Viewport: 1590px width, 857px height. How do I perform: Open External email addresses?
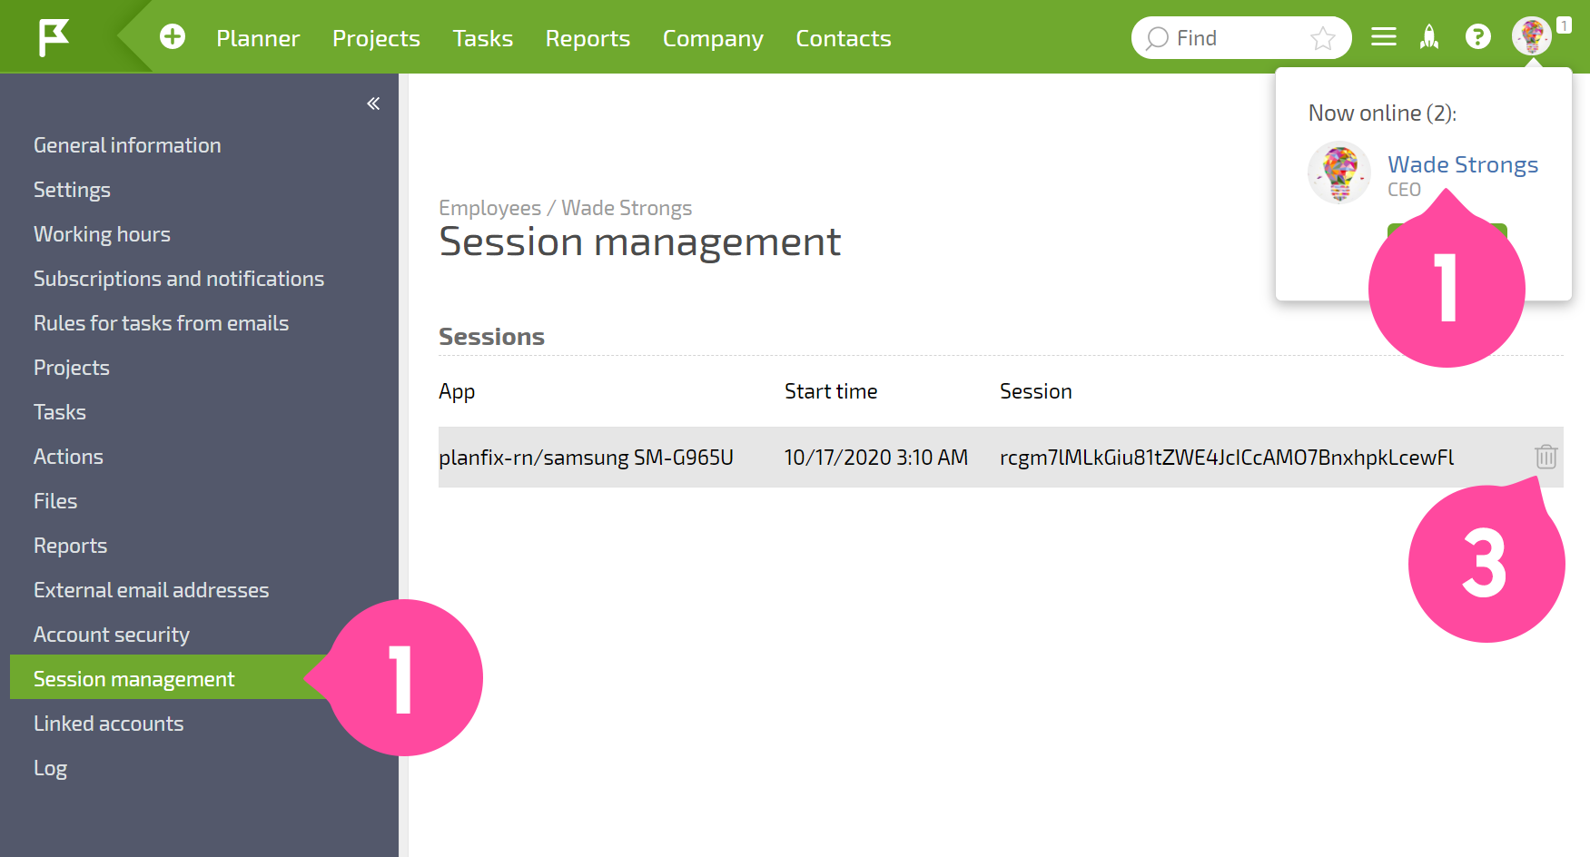click(x=151, y=590)
